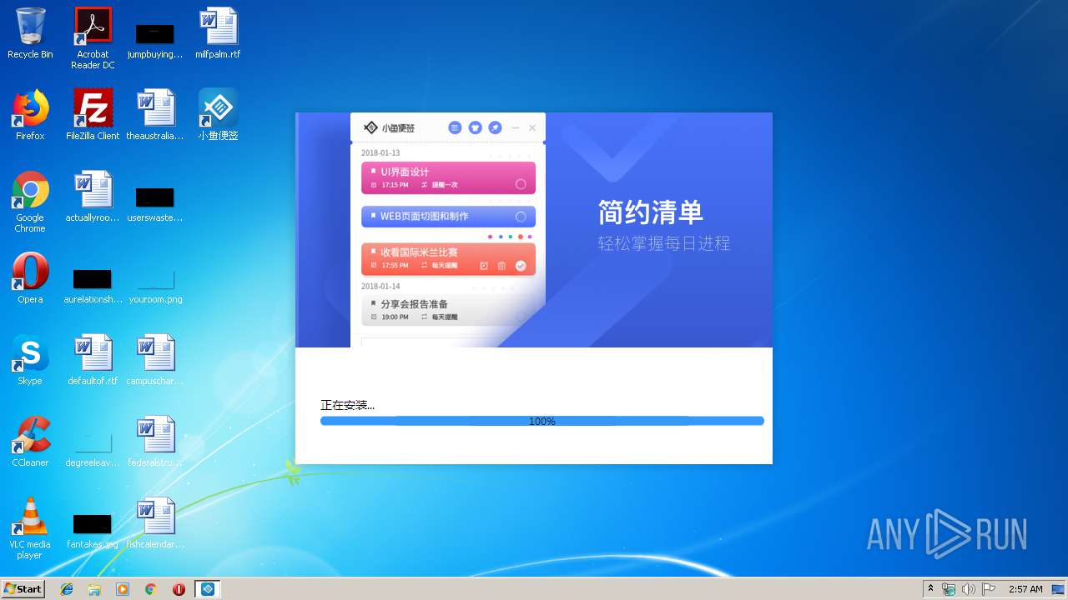Open the Windows Start menu
Viewport: 1068px width, 600px height.
pyautogui.click(x=23, y=588)
